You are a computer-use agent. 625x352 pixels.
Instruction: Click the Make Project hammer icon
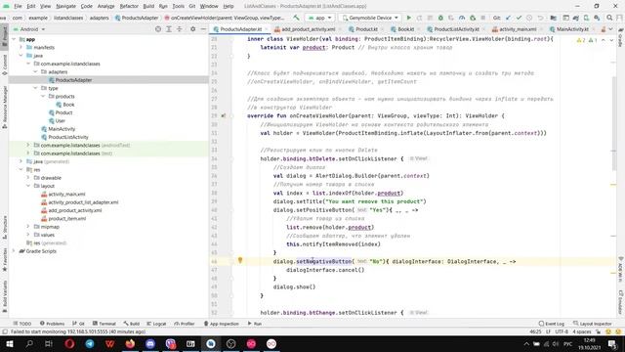296,18
